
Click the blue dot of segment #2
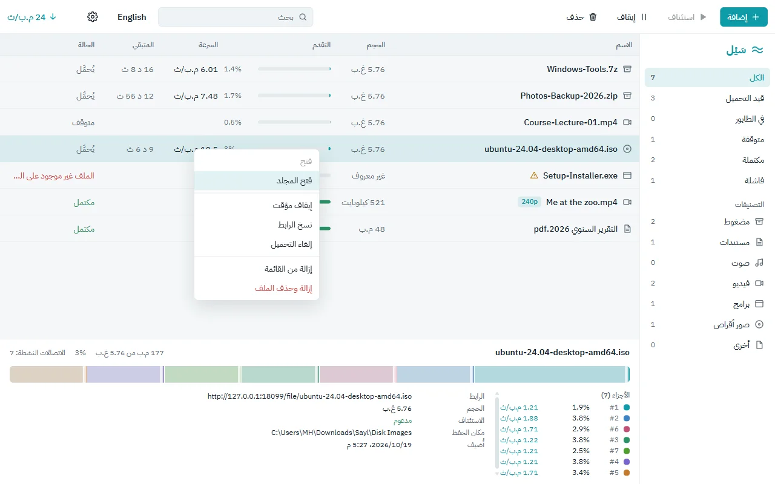click(x=627, y=418)
